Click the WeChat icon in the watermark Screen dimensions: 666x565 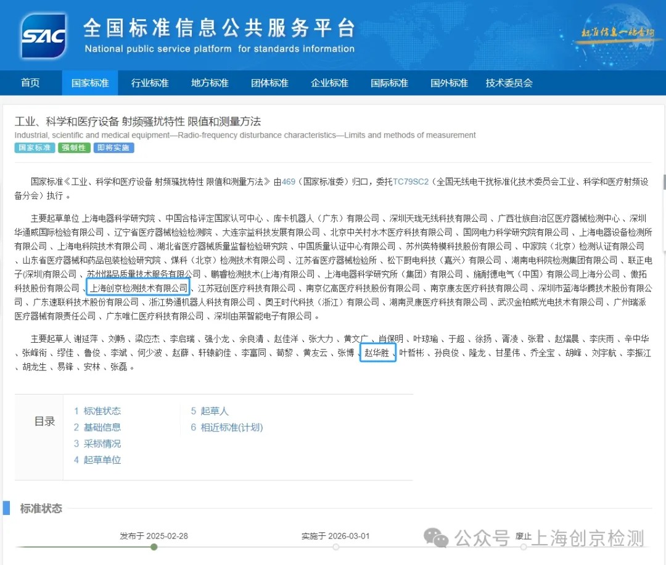coord(440,538)
